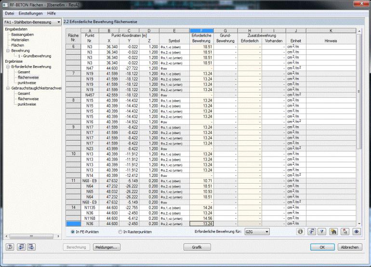
Task: Close the RF-BETON window
Action: [361, 3]
